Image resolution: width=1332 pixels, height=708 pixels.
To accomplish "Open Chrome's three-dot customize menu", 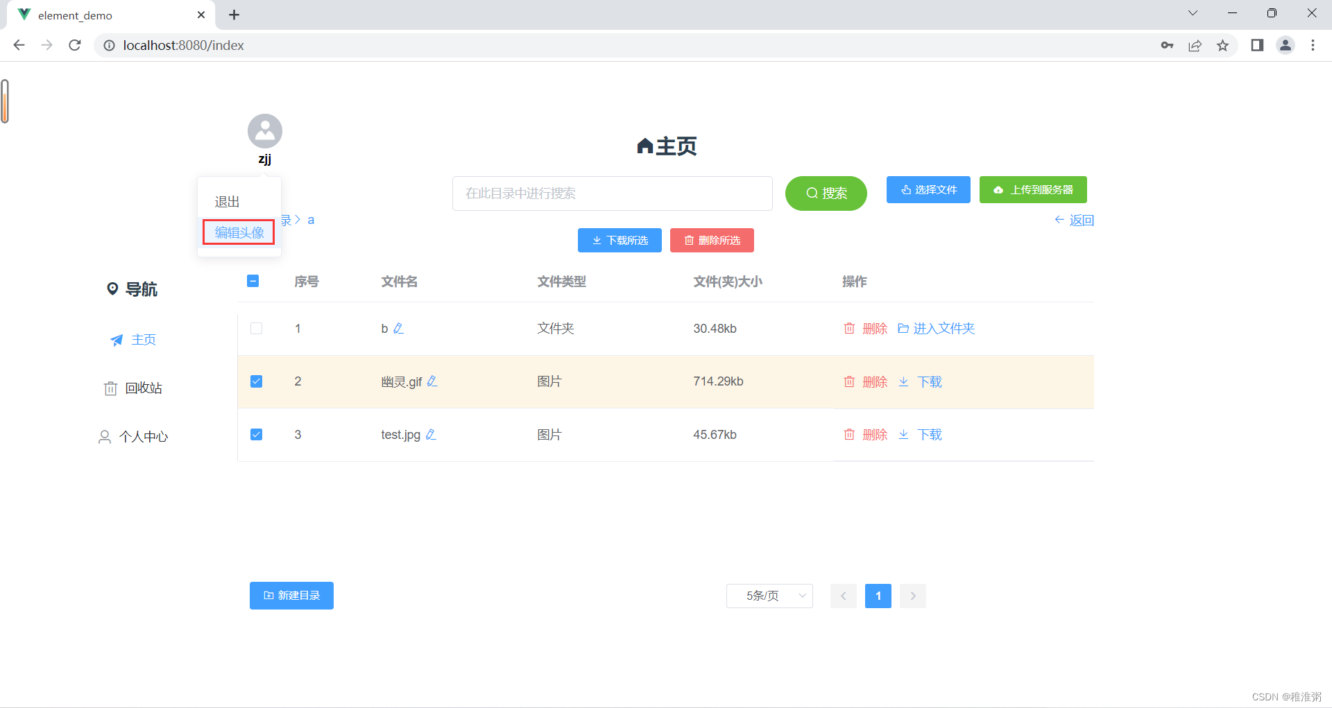I will pos(1313,45).
